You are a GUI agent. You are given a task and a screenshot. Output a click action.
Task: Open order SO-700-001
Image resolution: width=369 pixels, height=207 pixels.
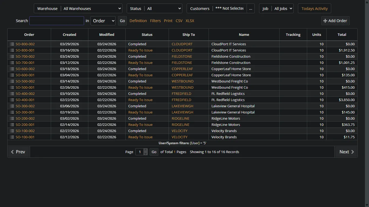point(25,63)
